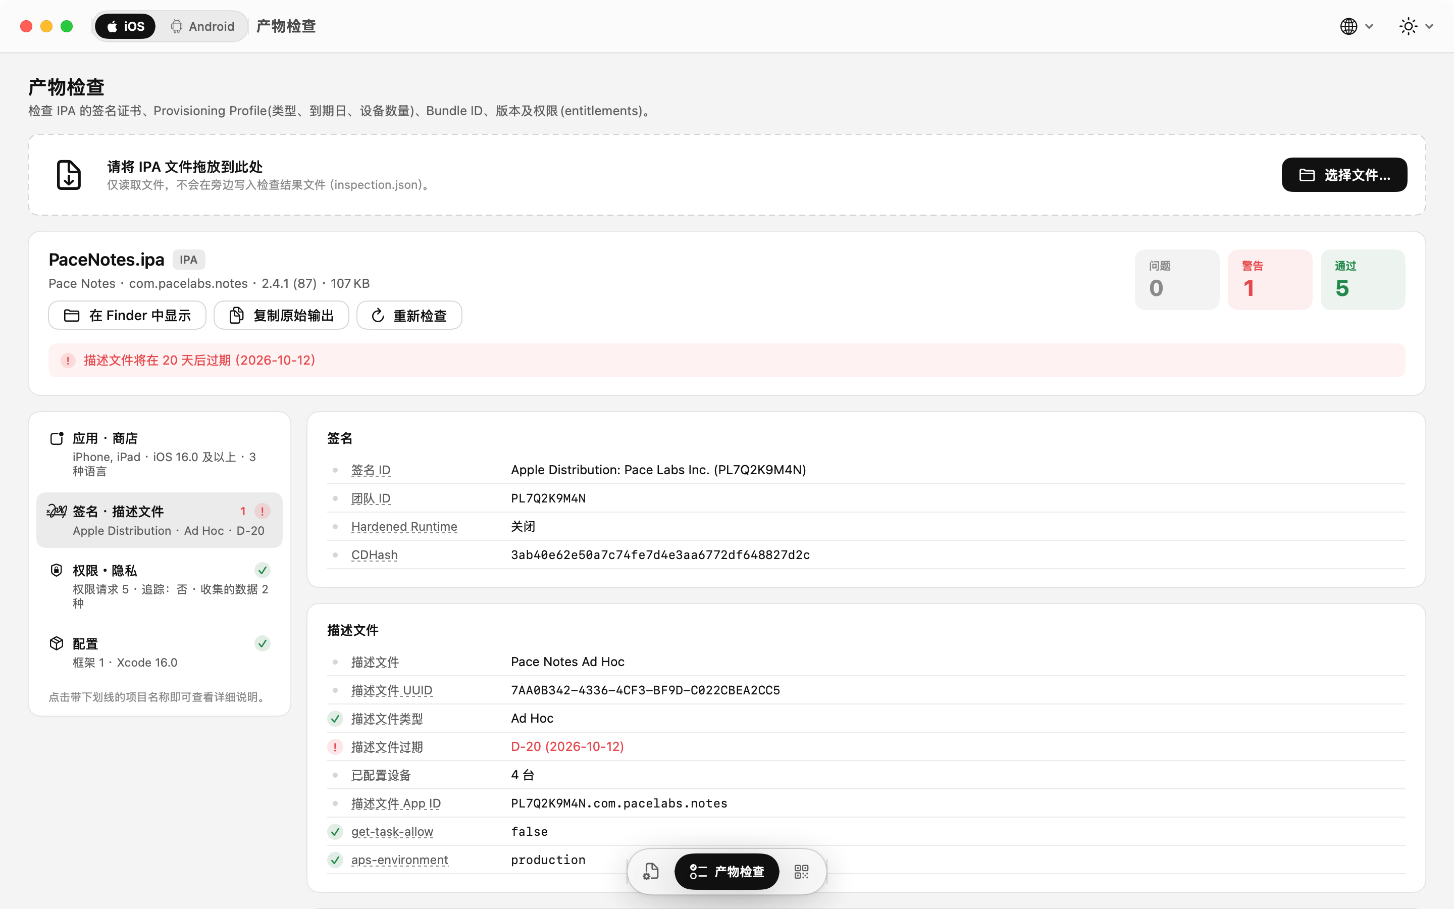This screenshot has height=909, width=1454.
Task: Click the CDHash value 3ab40e62e50a7c…
Action: tap(660, 555)
